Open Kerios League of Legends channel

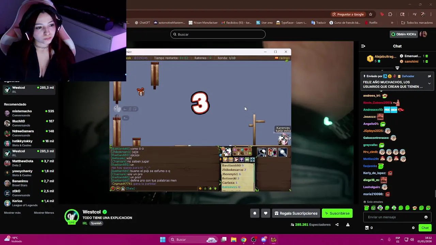tap(29, 203)
